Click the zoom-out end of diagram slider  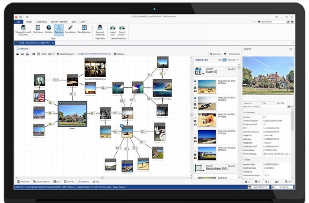click(x=79, y=54)
